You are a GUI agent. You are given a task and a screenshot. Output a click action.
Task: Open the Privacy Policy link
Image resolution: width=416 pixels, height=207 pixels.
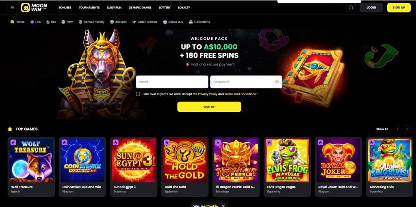208,94
